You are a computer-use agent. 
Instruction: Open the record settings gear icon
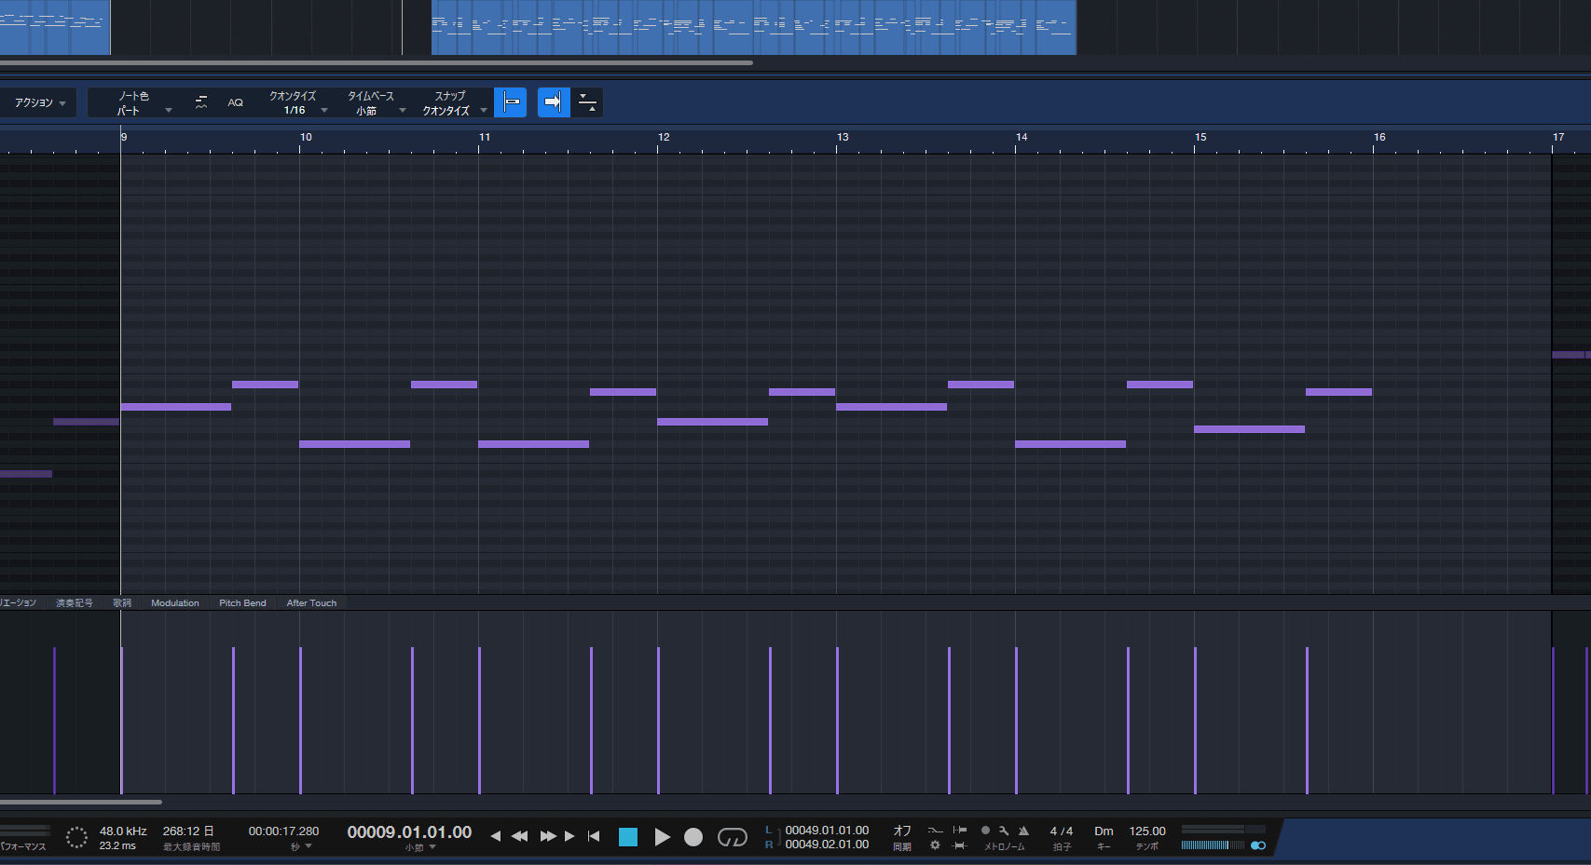coord(935,845)
